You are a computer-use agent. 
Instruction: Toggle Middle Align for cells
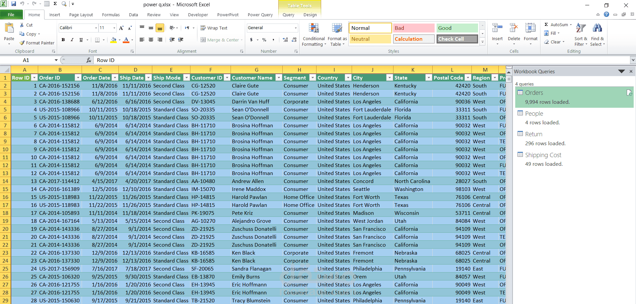(151, 28)
